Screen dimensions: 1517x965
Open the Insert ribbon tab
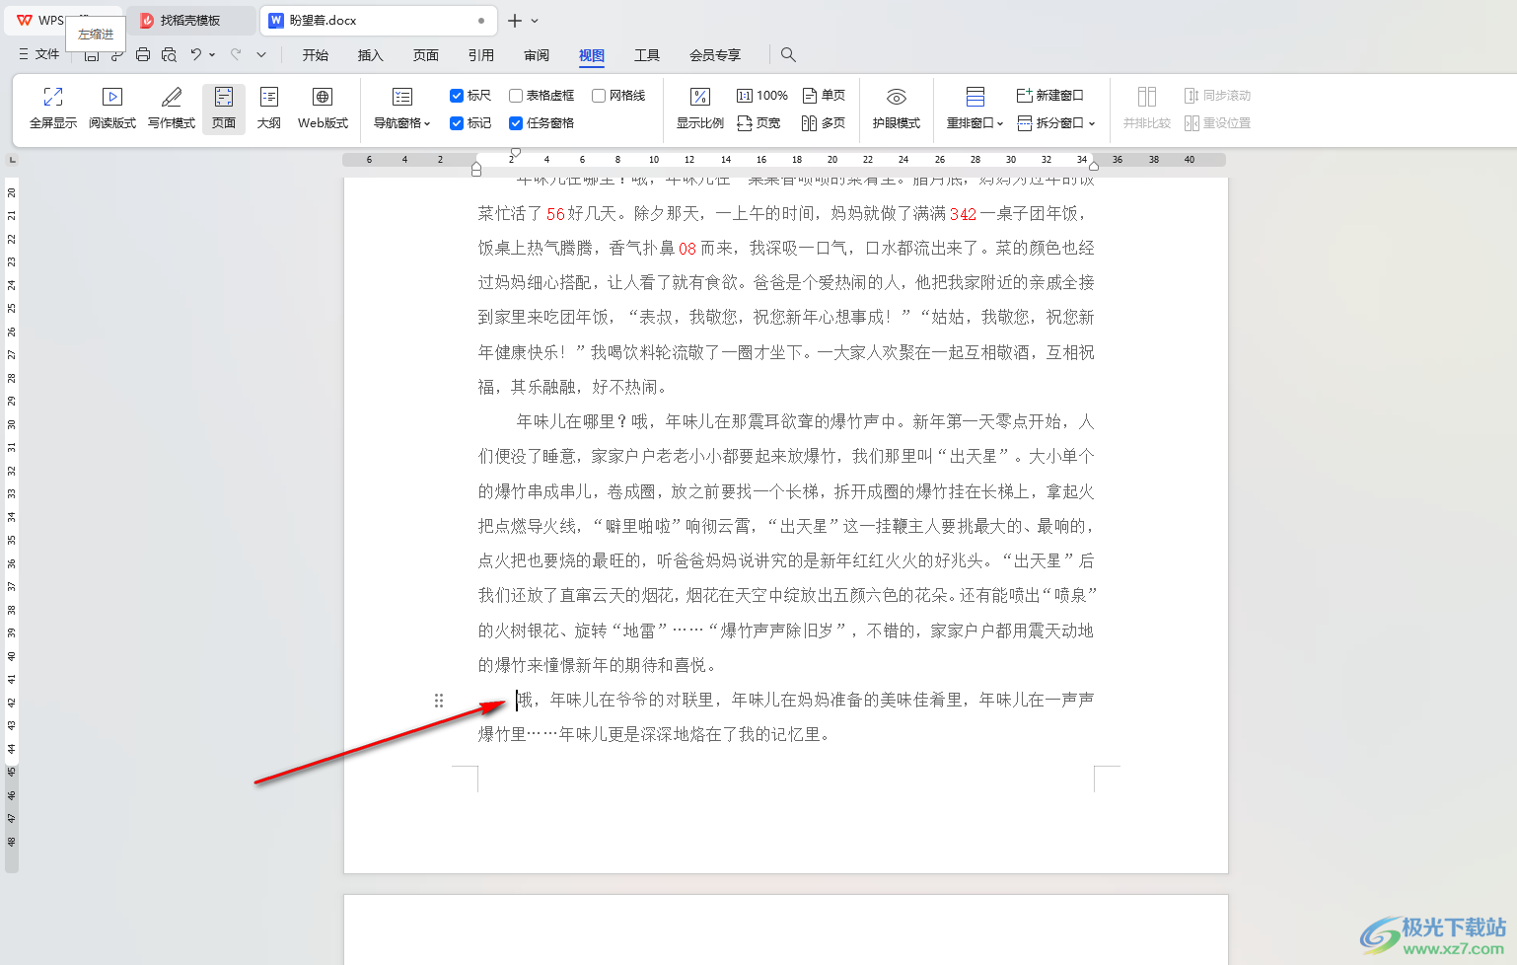click(x=370, y=55)
